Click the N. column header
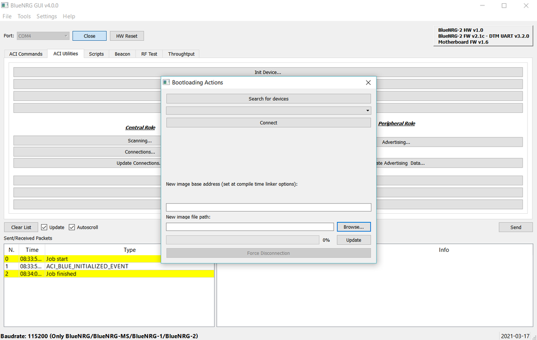This screenshot has width=537, height=340. click(11, 250)
